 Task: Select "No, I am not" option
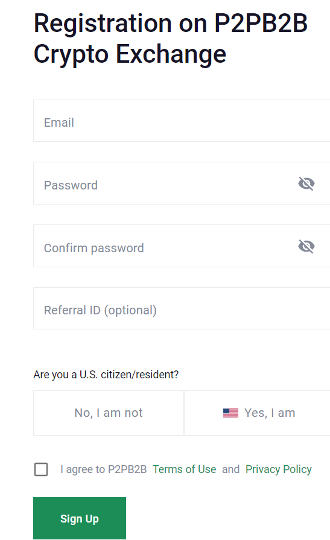point(109,413)
